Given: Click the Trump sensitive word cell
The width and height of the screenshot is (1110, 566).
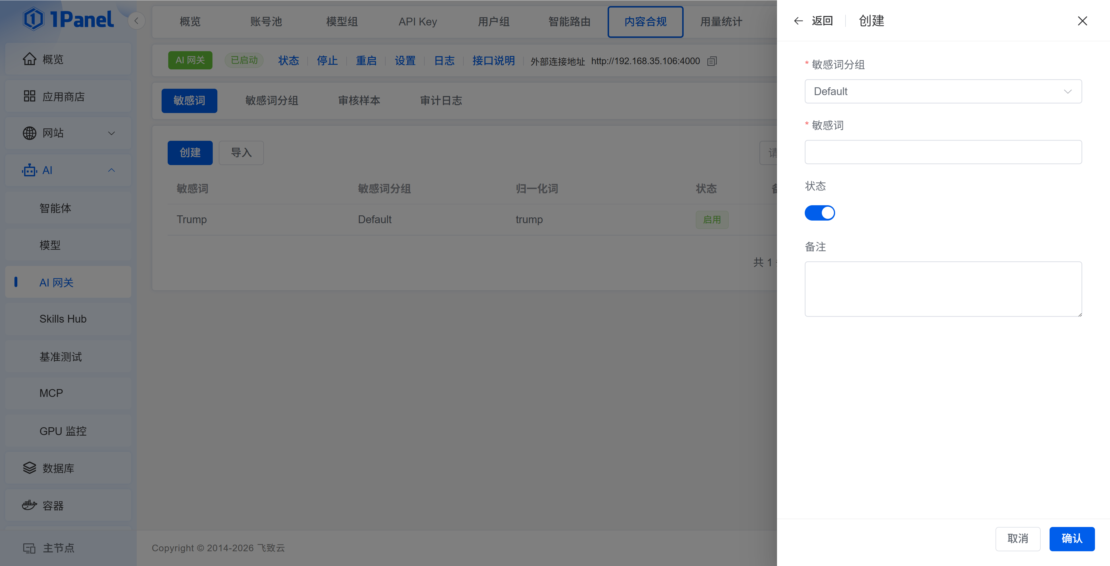Looking at the screenshot, I should (x=192, y=219).
